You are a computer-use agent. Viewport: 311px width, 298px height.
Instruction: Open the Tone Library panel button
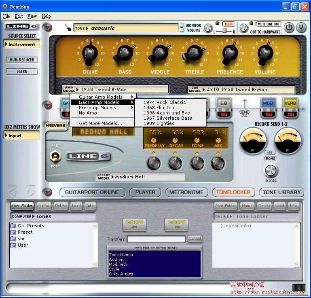tap(281, 192)
